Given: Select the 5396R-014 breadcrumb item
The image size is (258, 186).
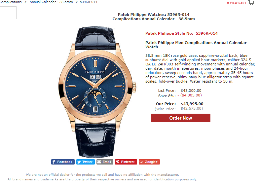Looking at the screenshot, I should click(89, 2).
